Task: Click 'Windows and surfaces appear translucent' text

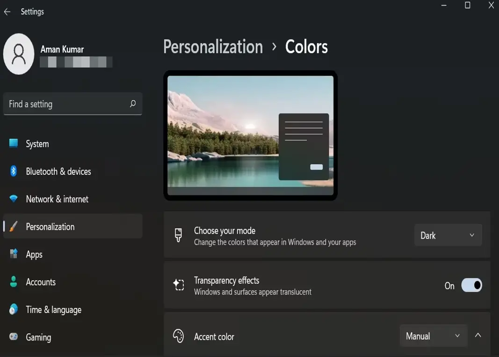Action: (253, 292)
